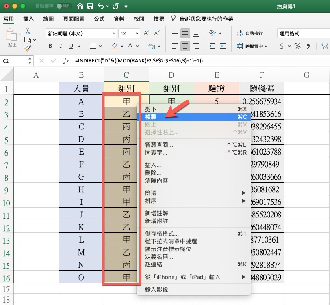The width and height of the screenshot is (330, 305).
Task: Apply Italic formatting button
Action: (x=61, y=46)
